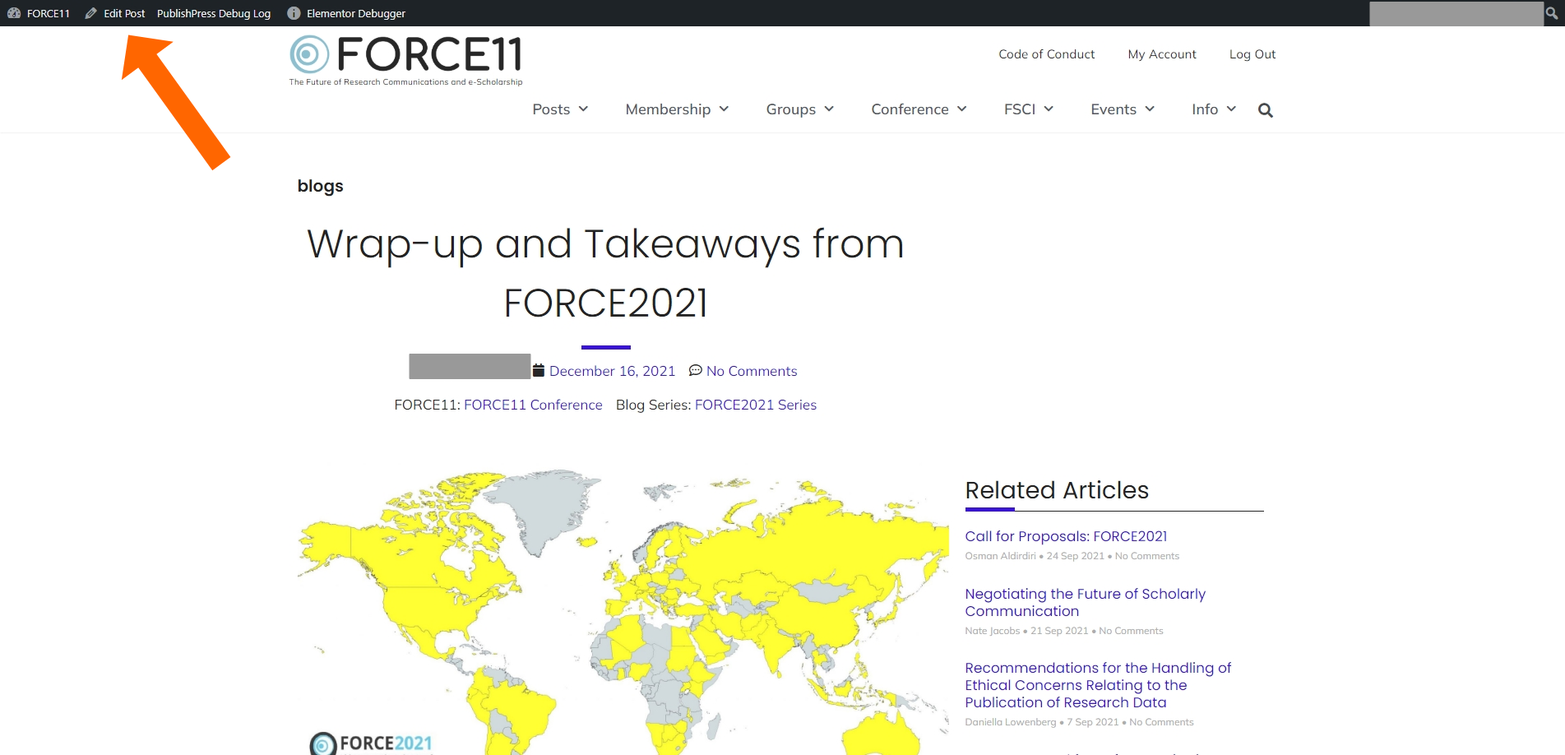The width and height of the screenshot is (1565, 755).
Task: Click the December 16, 2021 date link
Action: click(x=612, y=371)
